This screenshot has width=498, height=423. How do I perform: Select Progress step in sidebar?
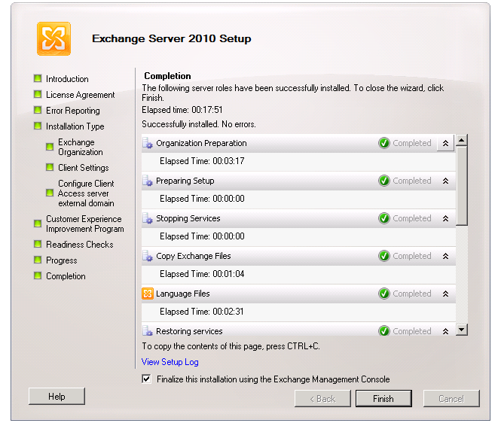pos(62,260)
